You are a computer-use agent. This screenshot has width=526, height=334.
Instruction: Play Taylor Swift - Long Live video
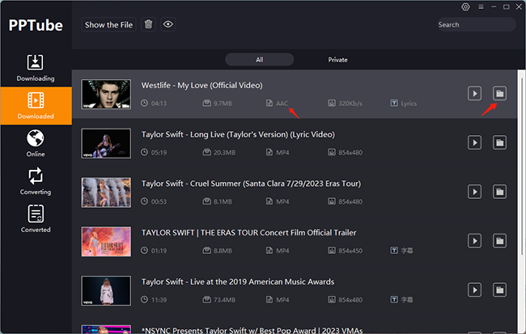tap(474, 142)
